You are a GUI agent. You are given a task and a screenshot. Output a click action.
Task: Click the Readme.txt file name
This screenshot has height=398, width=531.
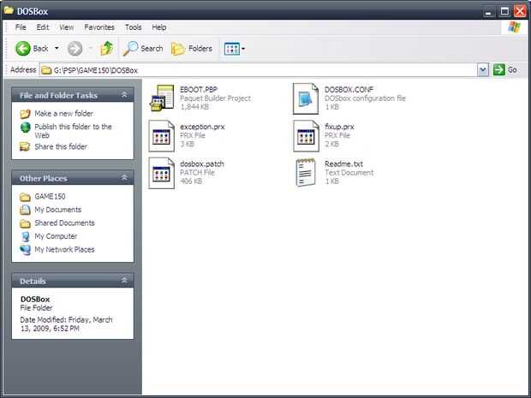point(343,164)
